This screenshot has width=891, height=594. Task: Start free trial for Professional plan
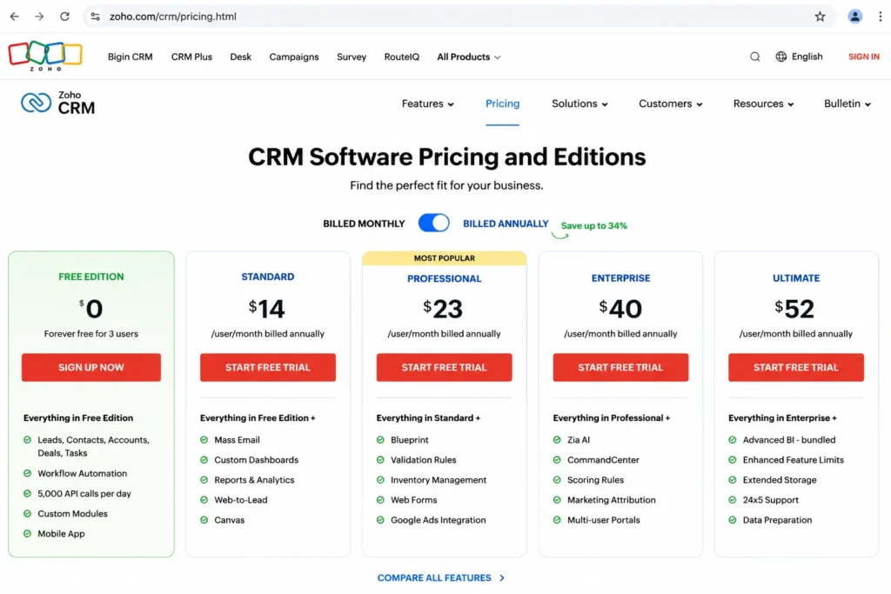point(444,367)
